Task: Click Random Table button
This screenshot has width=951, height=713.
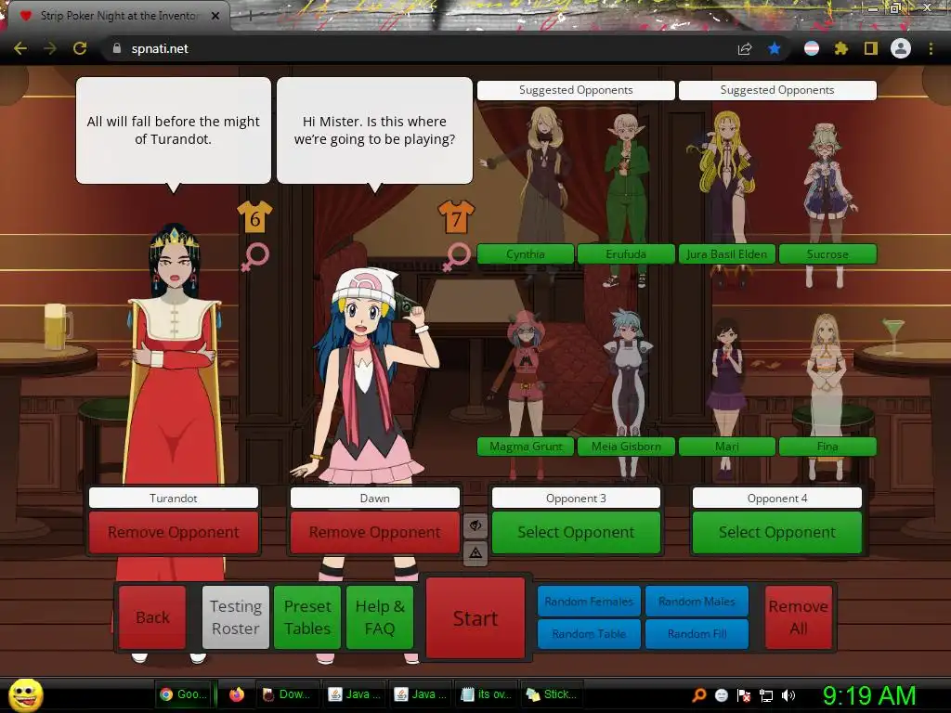Action: coord(589,633)
